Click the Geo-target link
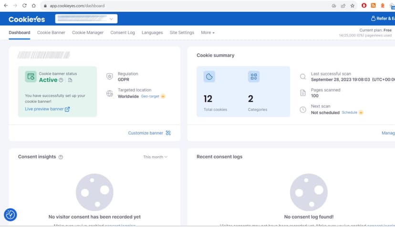The width and height of the screenshot is (395, 227). (x=150, y=96)
